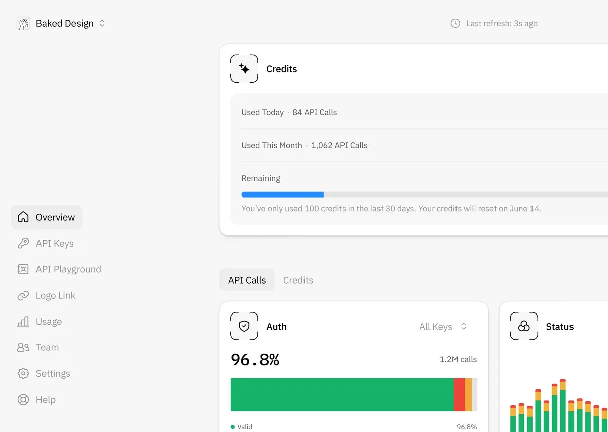The width and height of the screenshot is (608, 432).
Task: Click the Logo Link chain icon
Action: [x=23, y=295]
